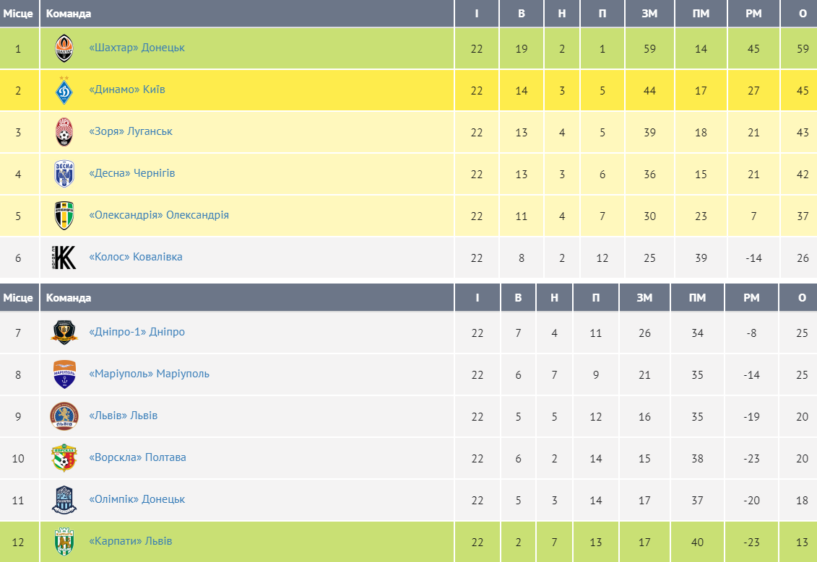Click the Zorya Luhansk club logo
The image size is (817, 562).
[64, 132]
